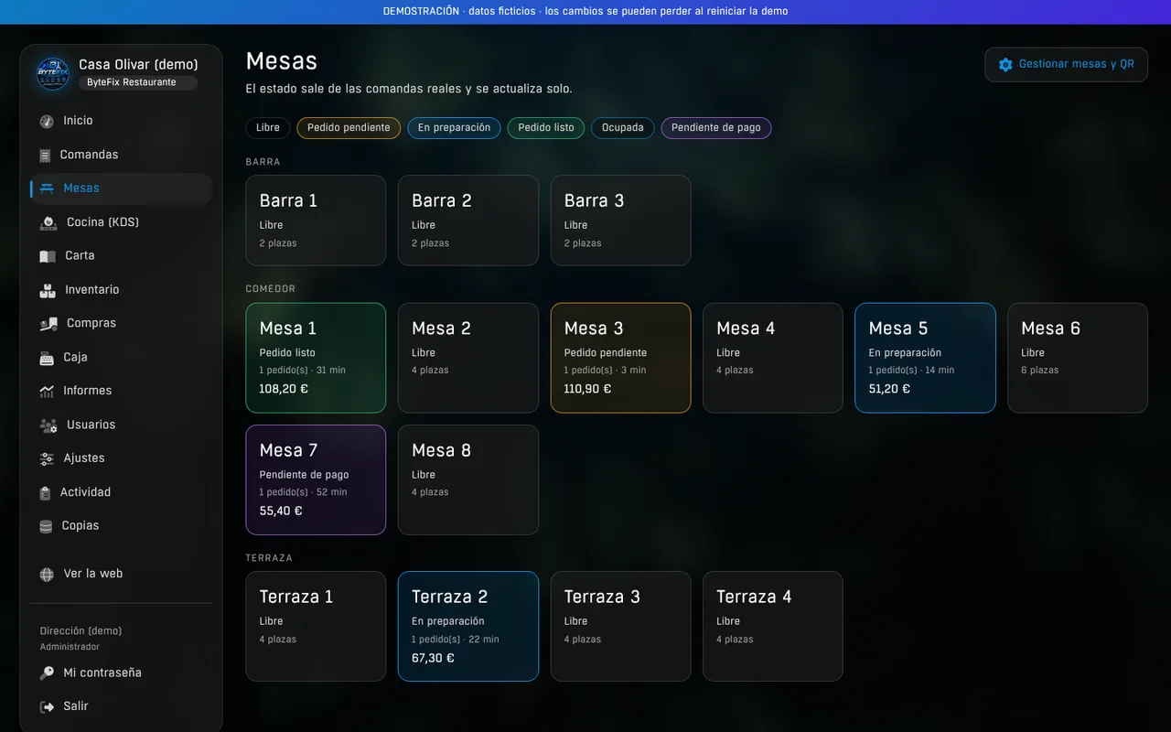The image size is (1171, 732).
Task: Open Comandas via its receipt icon
Action: click(45, 155)
